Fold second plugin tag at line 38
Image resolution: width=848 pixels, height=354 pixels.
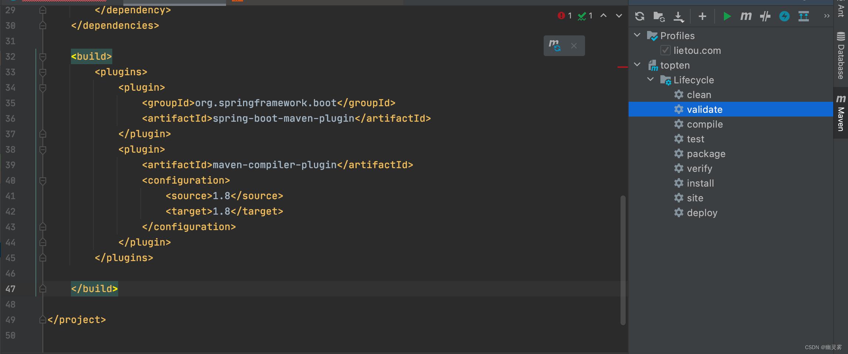tap(42, 149)
